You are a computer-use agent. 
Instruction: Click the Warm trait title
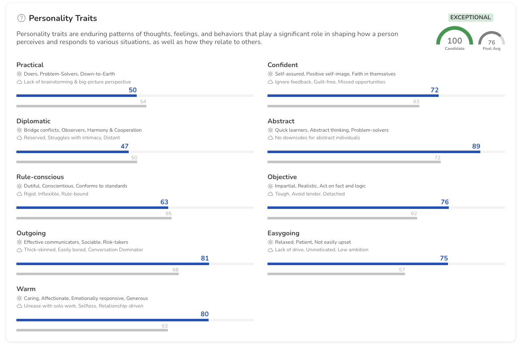[x=26, y=289]
